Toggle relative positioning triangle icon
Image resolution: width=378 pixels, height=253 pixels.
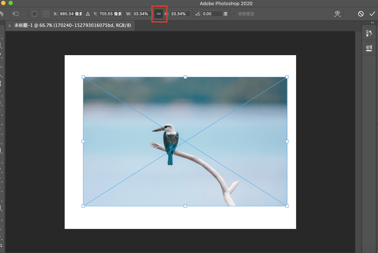(88, 14)
